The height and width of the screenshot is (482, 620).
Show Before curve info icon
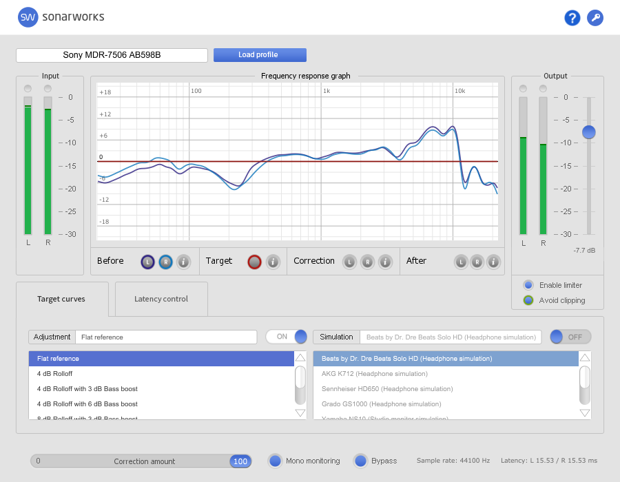pos(183,262)
